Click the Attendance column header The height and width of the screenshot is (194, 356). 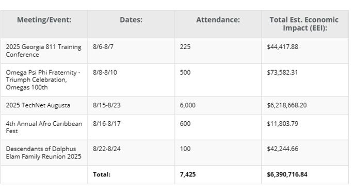point(218,20)
